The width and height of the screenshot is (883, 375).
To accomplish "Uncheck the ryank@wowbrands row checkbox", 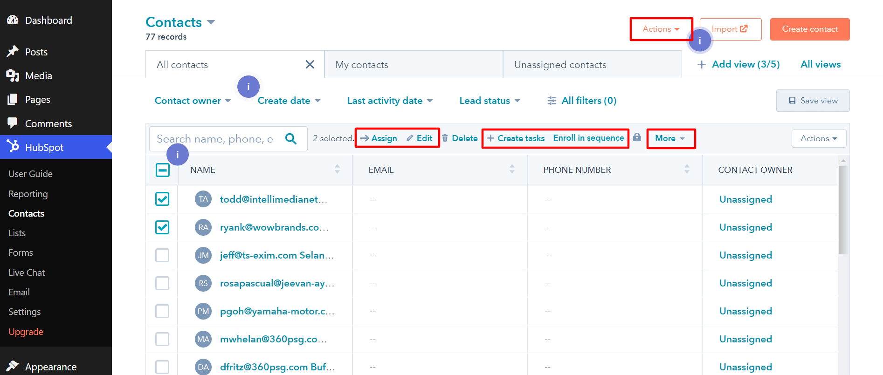I will click(162, 227).
